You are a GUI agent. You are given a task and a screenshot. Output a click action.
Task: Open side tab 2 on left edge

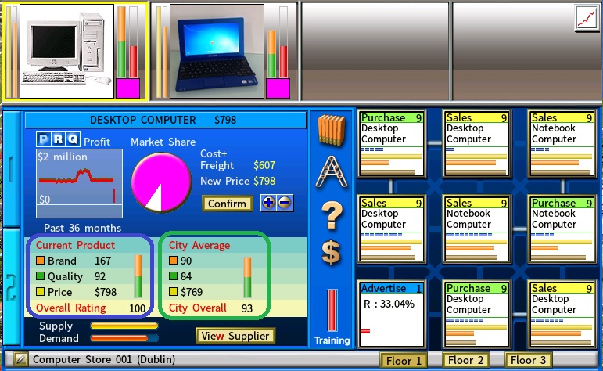[11, 286]
